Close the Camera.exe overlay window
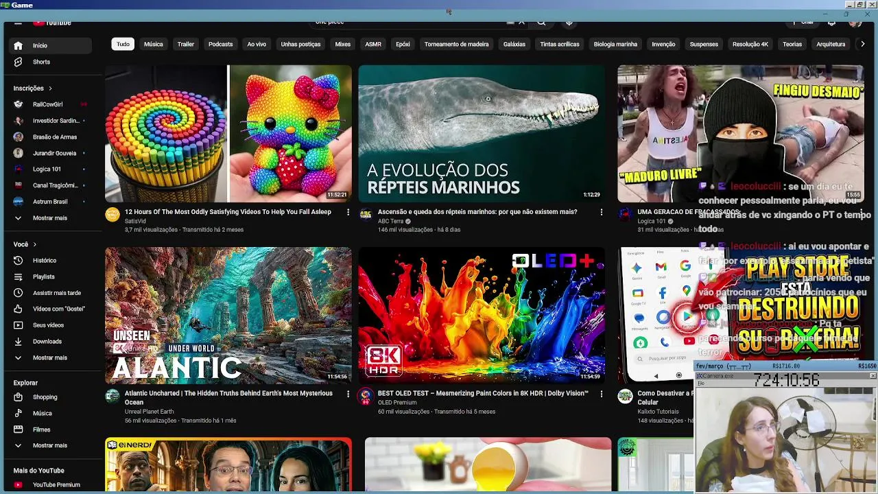This screenshot has width=878, height=494. 873,376
